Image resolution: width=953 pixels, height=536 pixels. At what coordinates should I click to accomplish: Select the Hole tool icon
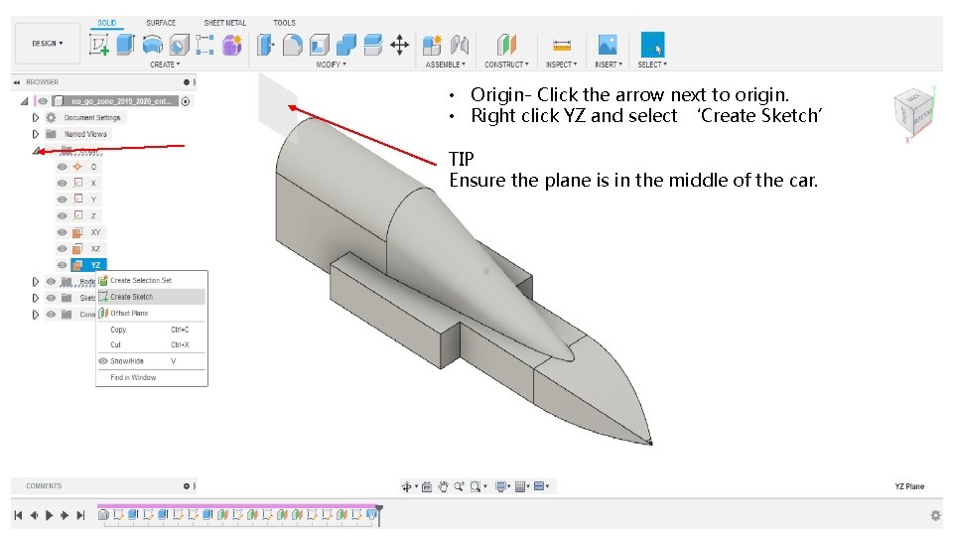[x=179, y=45]
